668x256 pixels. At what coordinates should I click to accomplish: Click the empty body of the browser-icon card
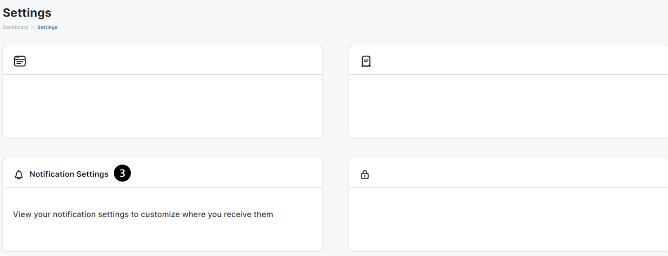point(163,106)
